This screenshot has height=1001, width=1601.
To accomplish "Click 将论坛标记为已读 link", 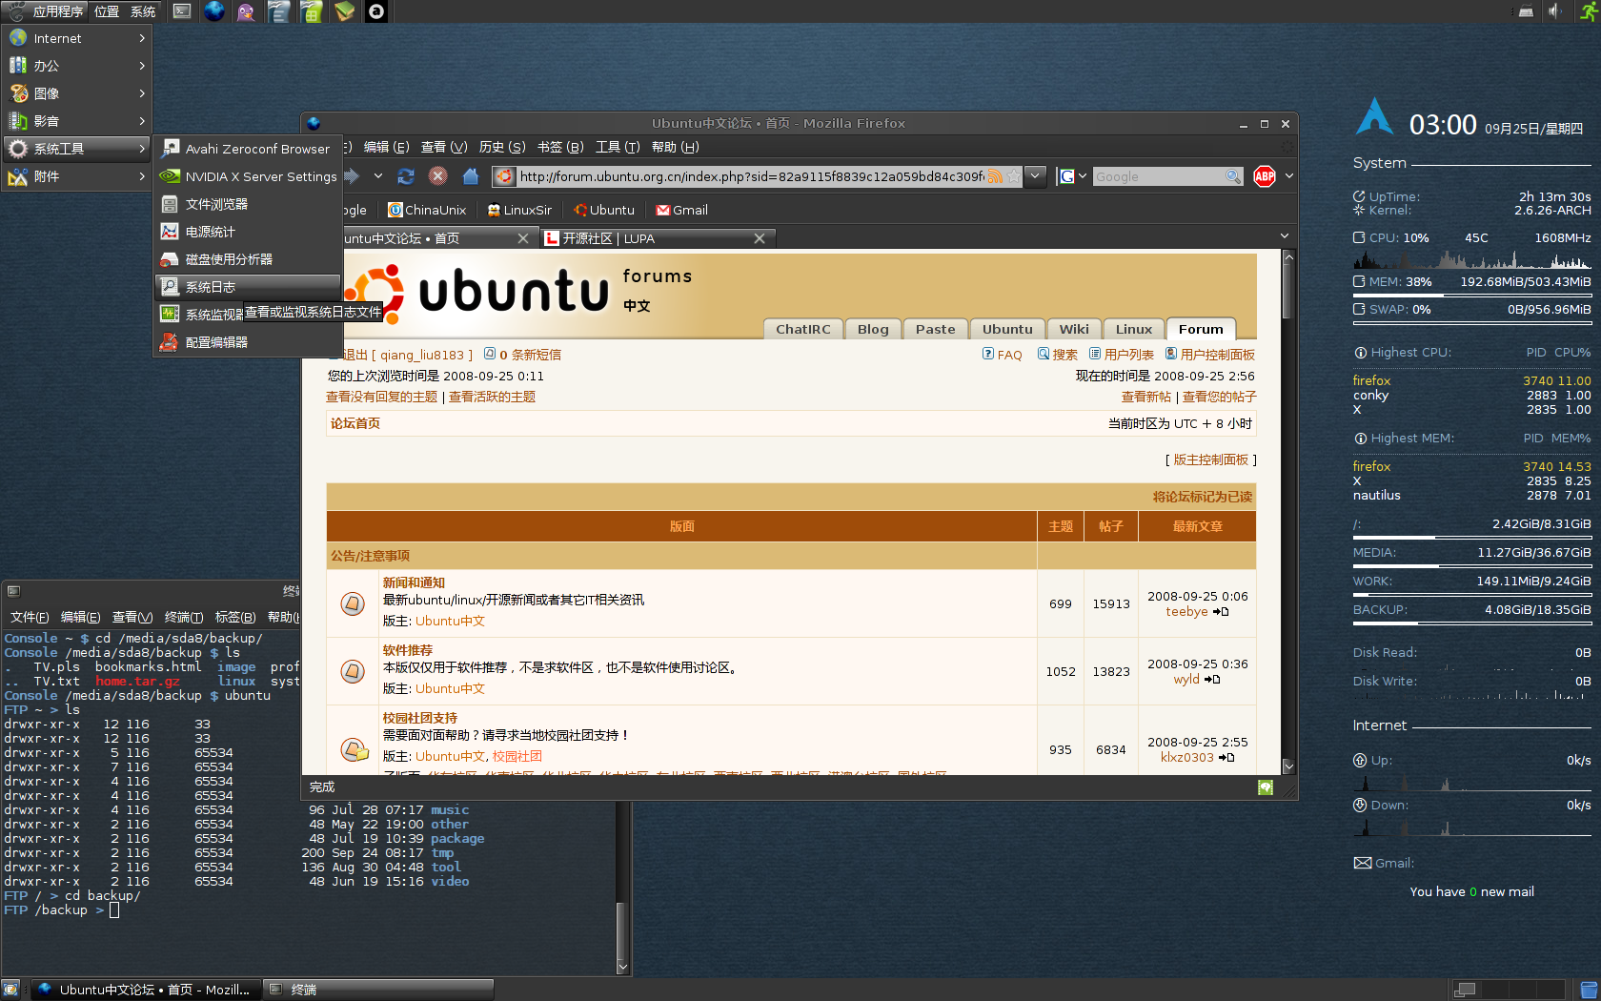I will 1202,497.
